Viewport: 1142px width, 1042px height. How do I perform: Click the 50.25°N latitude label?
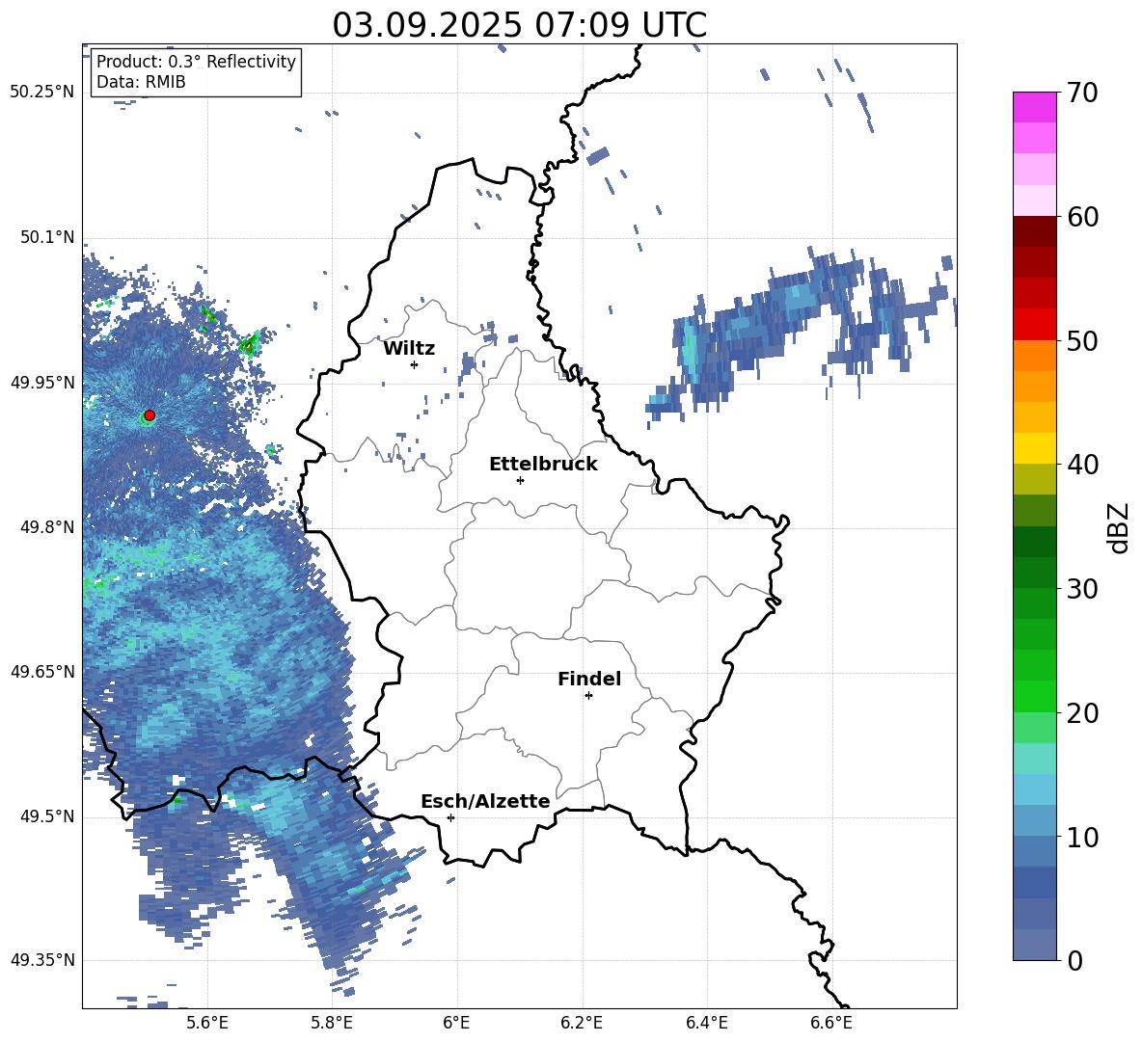click(x=42, y=93)
